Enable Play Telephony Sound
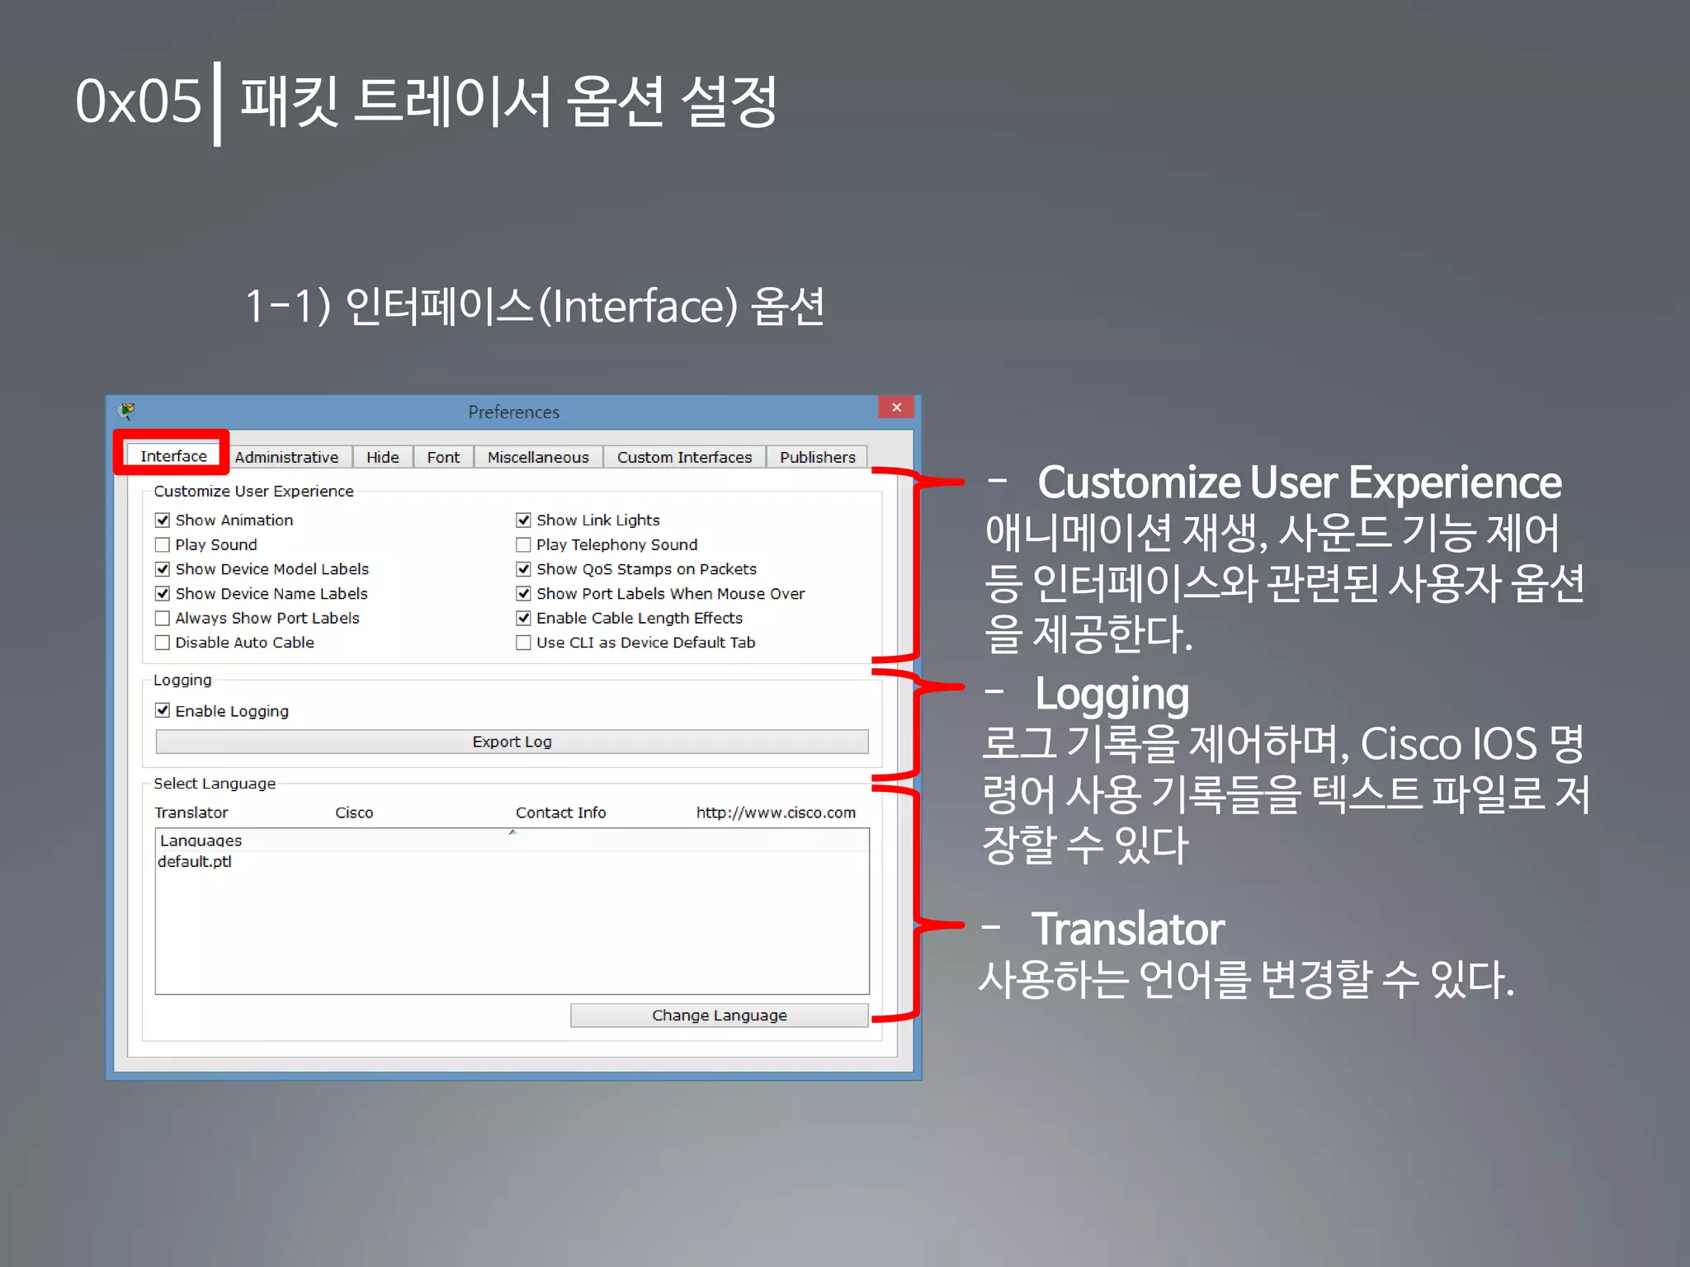Screen dimensions: 1690x1267 click(x=523, y=544)
